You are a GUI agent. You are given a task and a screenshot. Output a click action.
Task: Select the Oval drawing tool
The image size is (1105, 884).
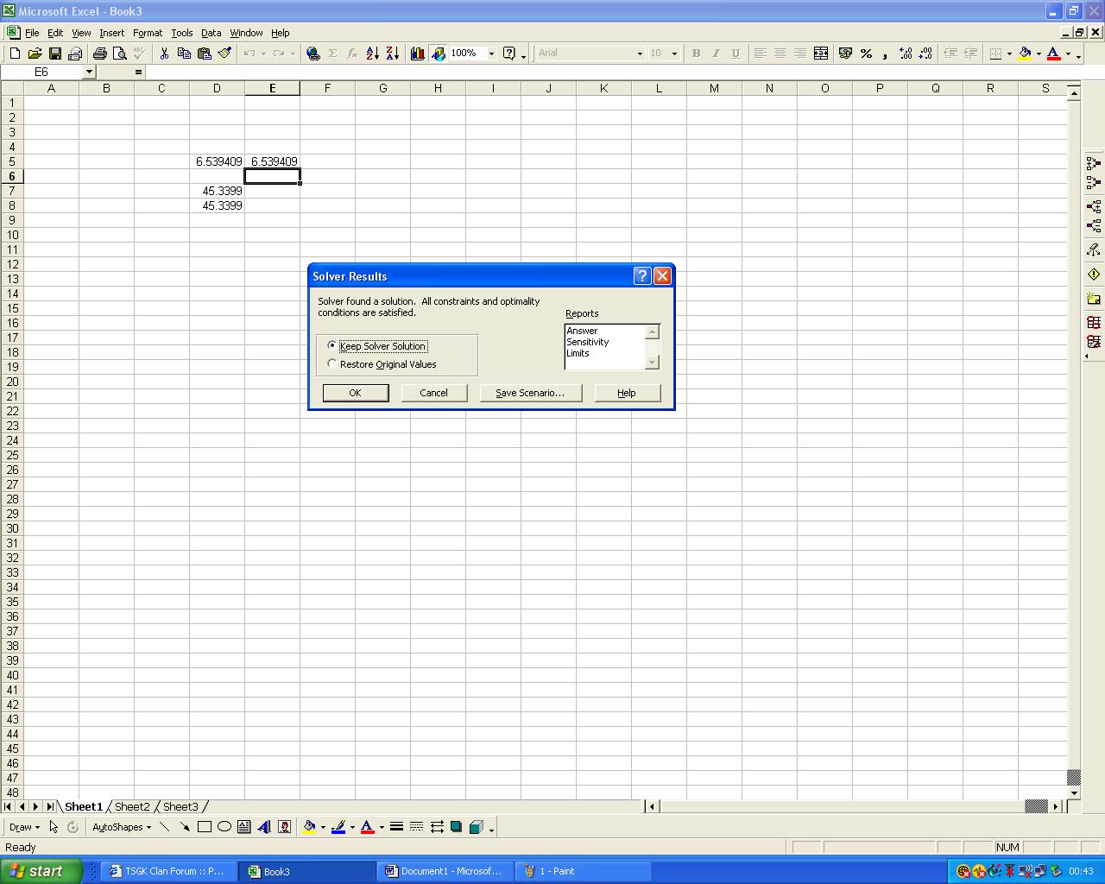tap(224, 827)
